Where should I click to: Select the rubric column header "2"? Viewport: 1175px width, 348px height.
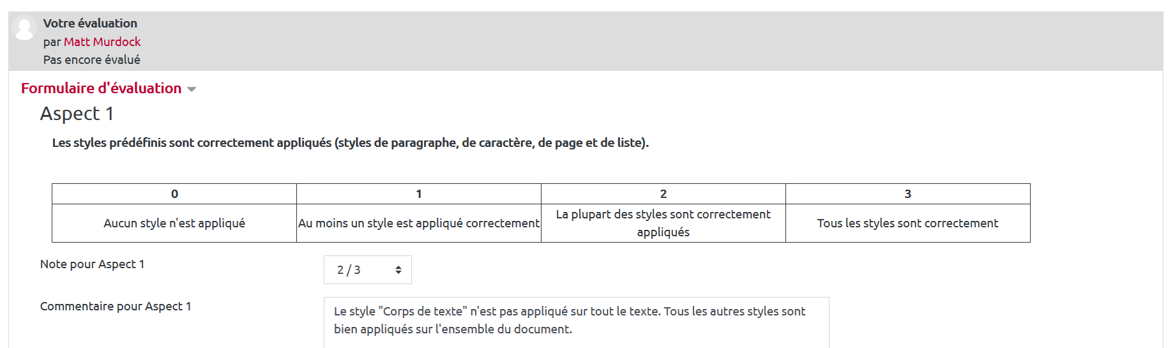663,194
